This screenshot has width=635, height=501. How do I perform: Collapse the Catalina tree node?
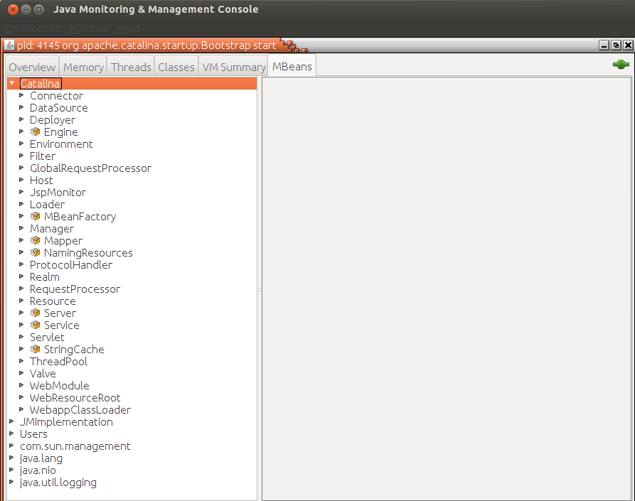tap(12, 83)
